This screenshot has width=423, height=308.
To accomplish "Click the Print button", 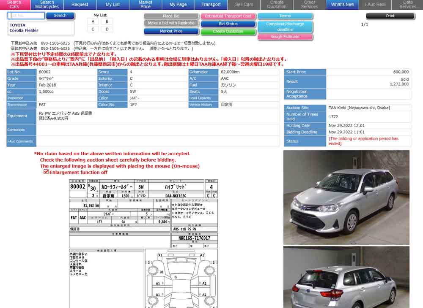I will 390,16.
